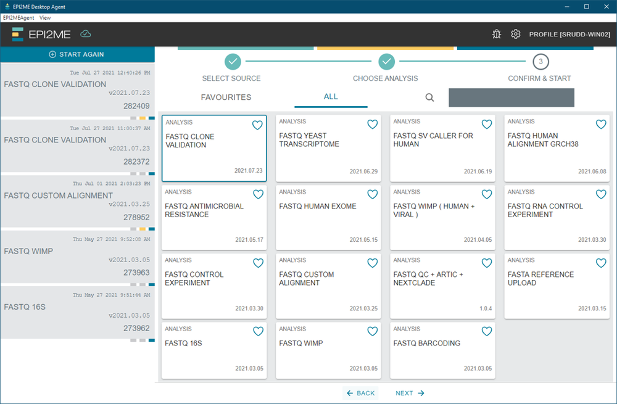The image size is (617, 404).
Task: Click the search magnifier icon
Action: 429,97
